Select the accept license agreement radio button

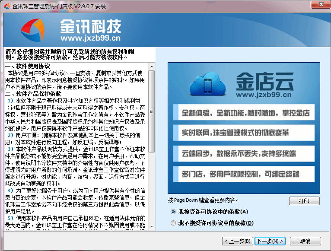coord(173,212)
